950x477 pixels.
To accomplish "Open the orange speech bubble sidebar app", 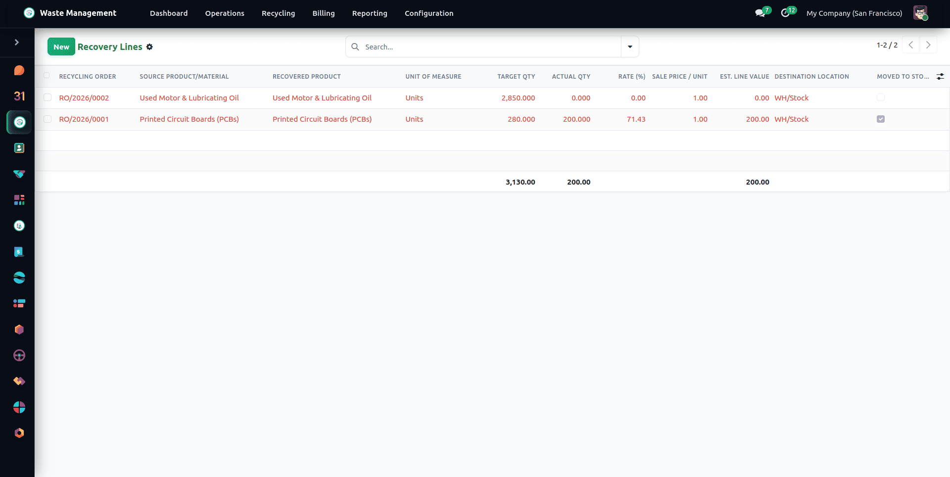I will tap(19, 70).
